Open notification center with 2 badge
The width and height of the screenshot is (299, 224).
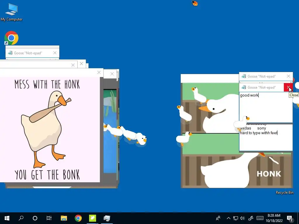click(290, 218)
